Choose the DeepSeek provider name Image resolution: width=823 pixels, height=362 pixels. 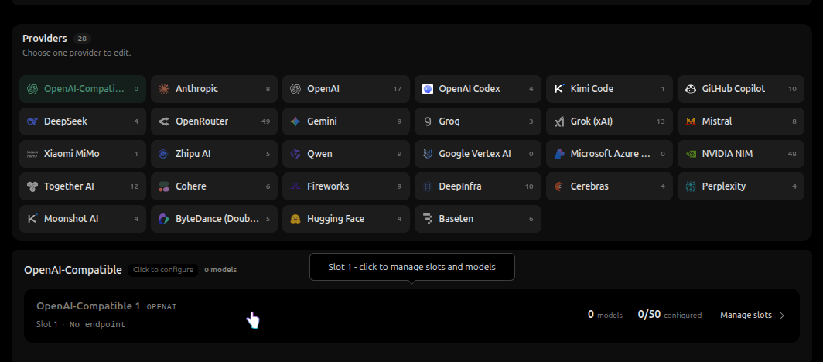pyautogui.click(x=66, y=121)
